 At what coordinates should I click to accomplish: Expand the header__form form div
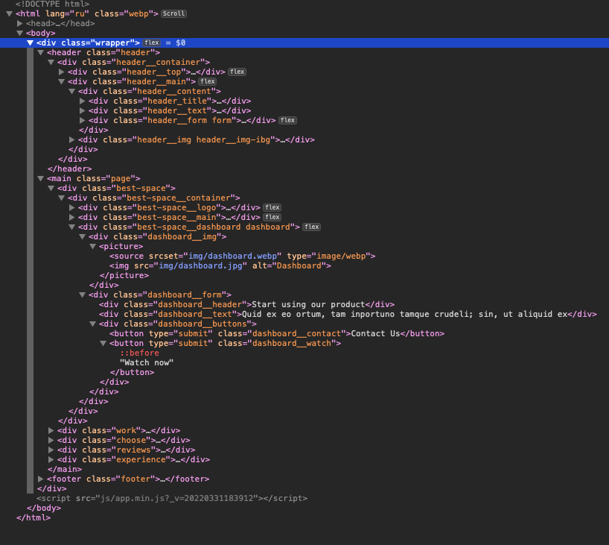click(x=83, y=121)
